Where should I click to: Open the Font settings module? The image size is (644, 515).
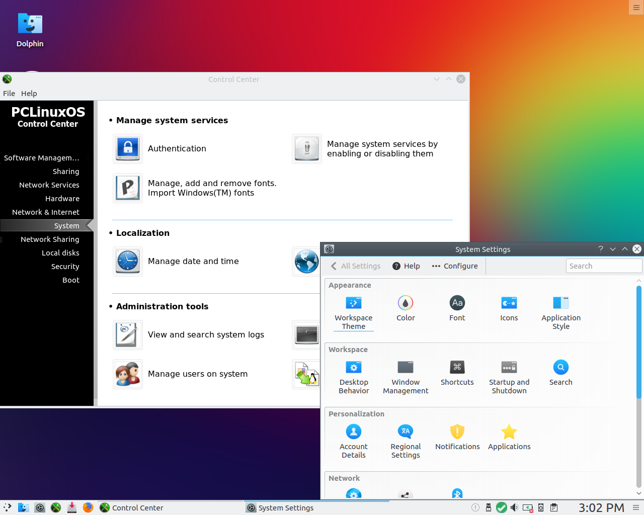(x=457, y=308)
